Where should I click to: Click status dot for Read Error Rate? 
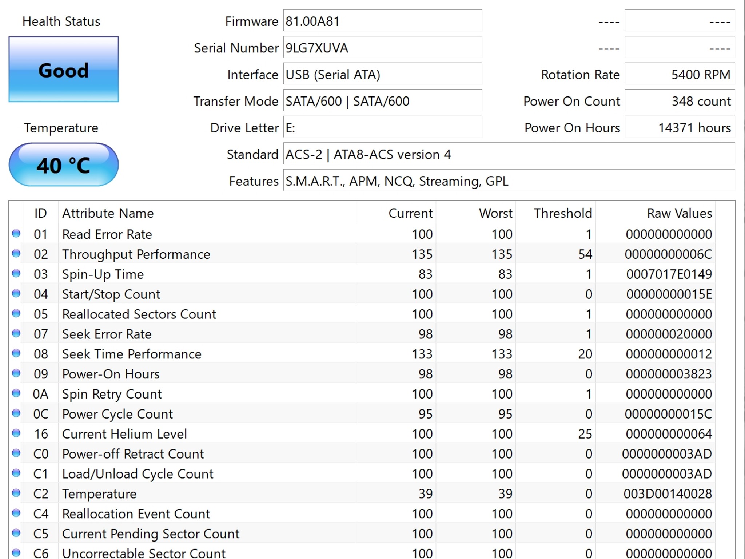point(16,234)
